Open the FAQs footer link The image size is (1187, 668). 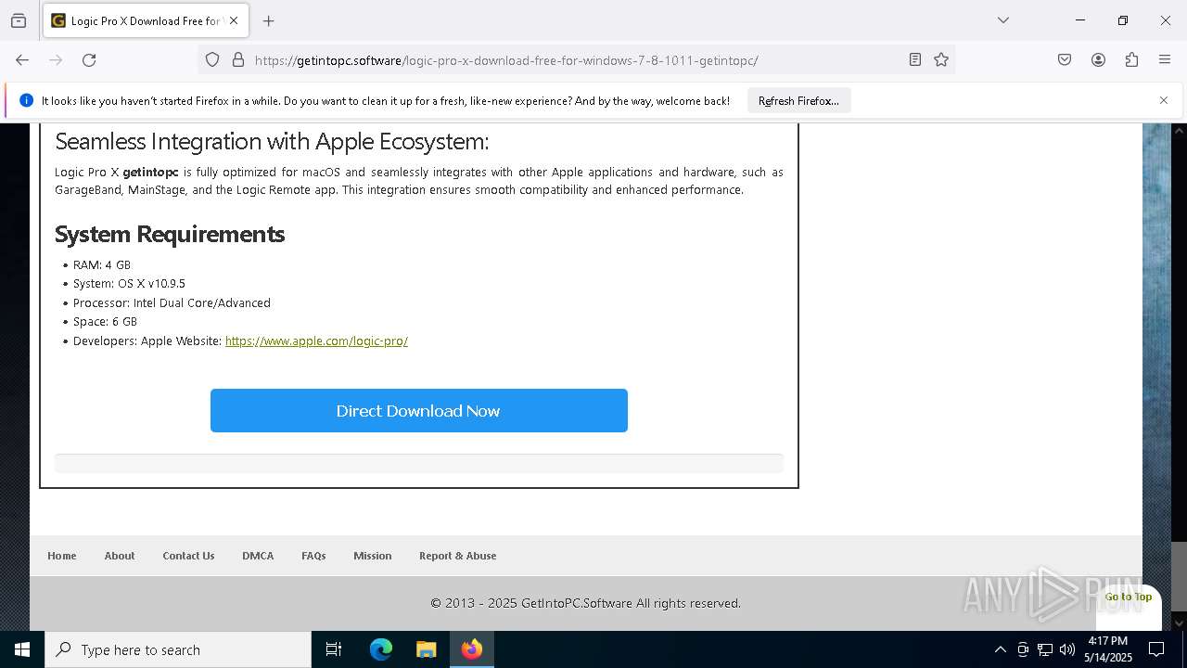point(313,556)
